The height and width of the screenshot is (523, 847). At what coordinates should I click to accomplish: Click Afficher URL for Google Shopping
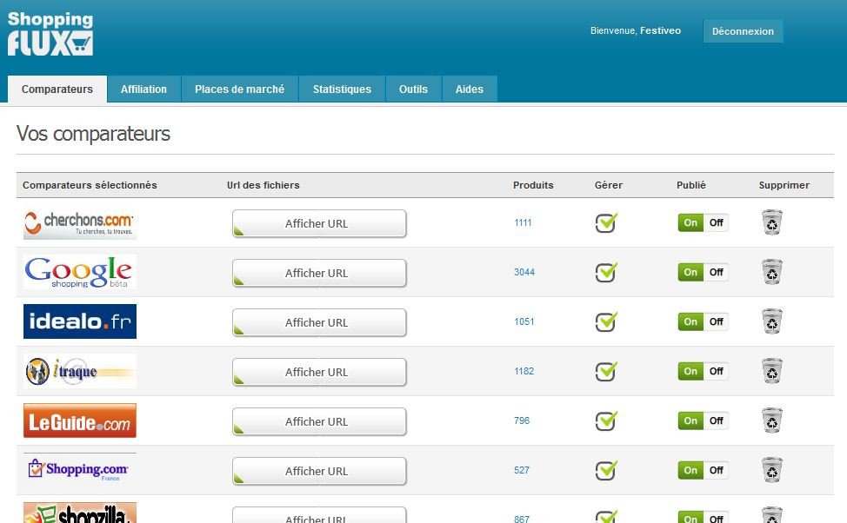click(x=318, y=273)
